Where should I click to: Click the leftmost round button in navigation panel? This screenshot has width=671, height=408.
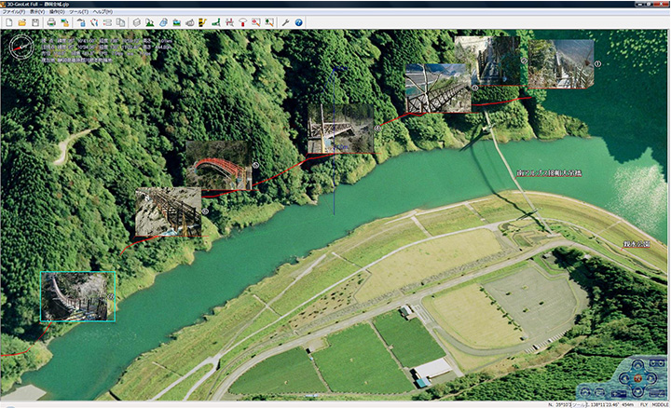click(x=585, y=392)
